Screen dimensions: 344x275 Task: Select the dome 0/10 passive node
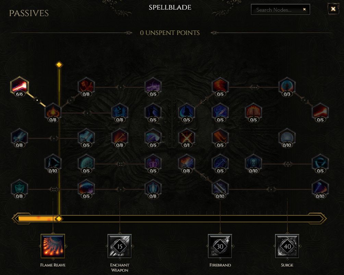click(287, 138)
